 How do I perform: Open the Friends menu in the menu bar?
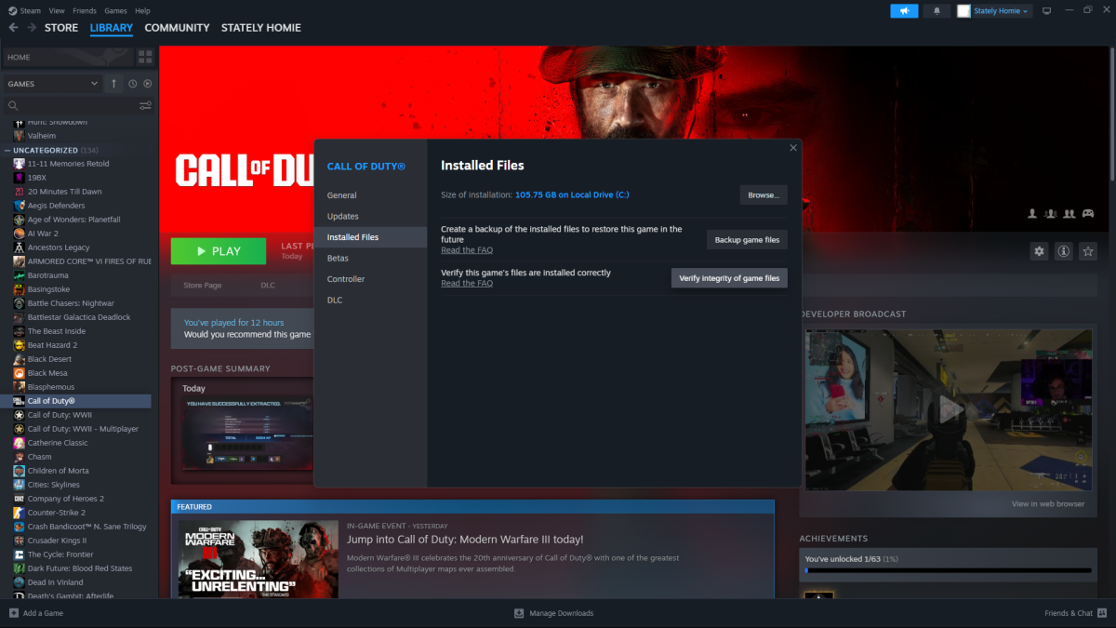84,10
